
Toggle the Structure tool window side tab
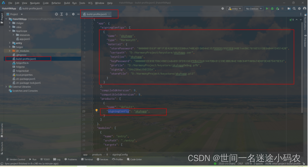pyautogui.click(x=2, y=148)
